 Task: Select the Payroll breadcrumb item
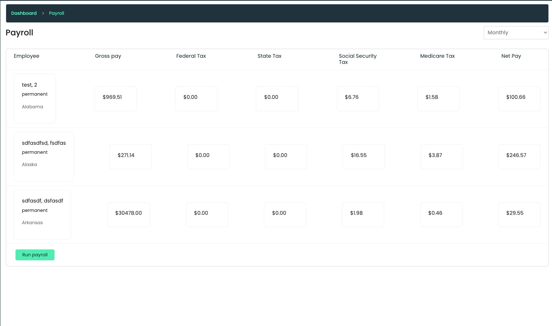pyautogui.click(x=56, y=13)
